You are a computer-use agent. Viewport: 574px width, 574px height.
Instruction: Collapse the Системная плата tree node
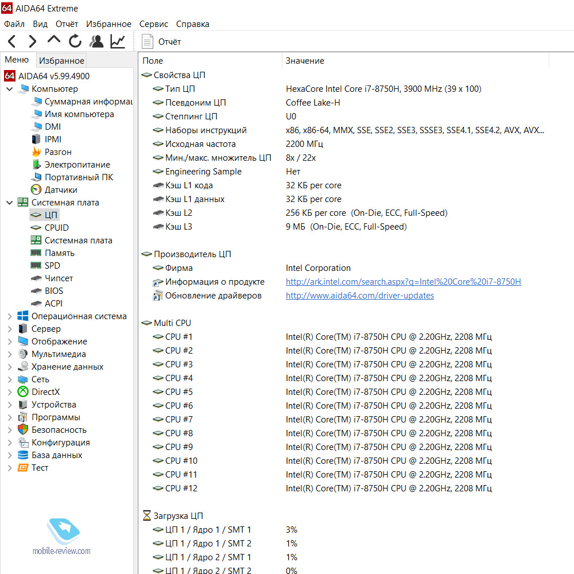coord(10,203)
